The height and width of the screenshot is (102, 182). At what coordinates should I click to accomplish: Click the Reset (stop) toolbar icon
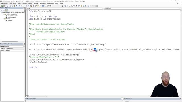click(29, 6)
